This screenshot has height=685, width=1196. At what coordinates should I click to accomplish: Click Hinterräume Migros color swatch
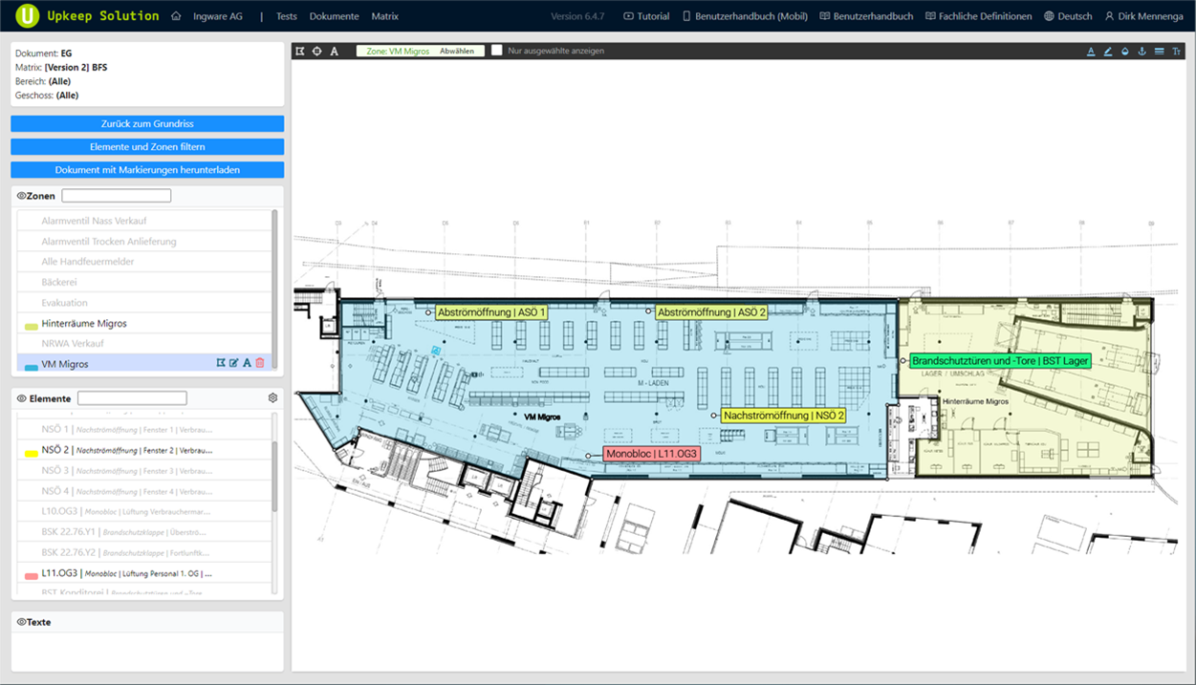31,326
